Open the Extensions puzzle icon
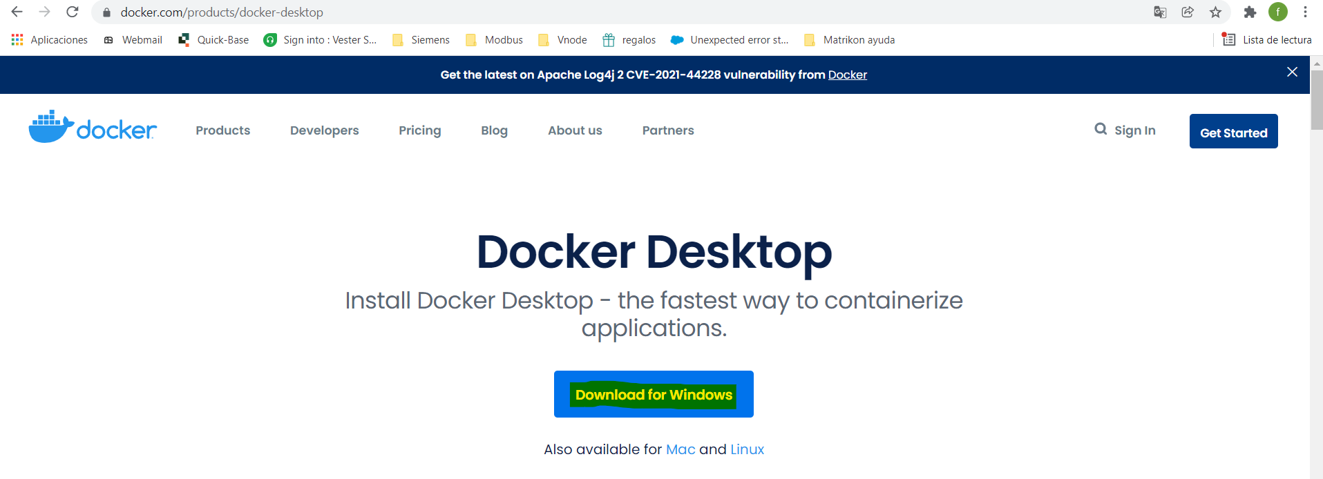The width and height of the screenshot is (1323, 479). point(1250,12)
